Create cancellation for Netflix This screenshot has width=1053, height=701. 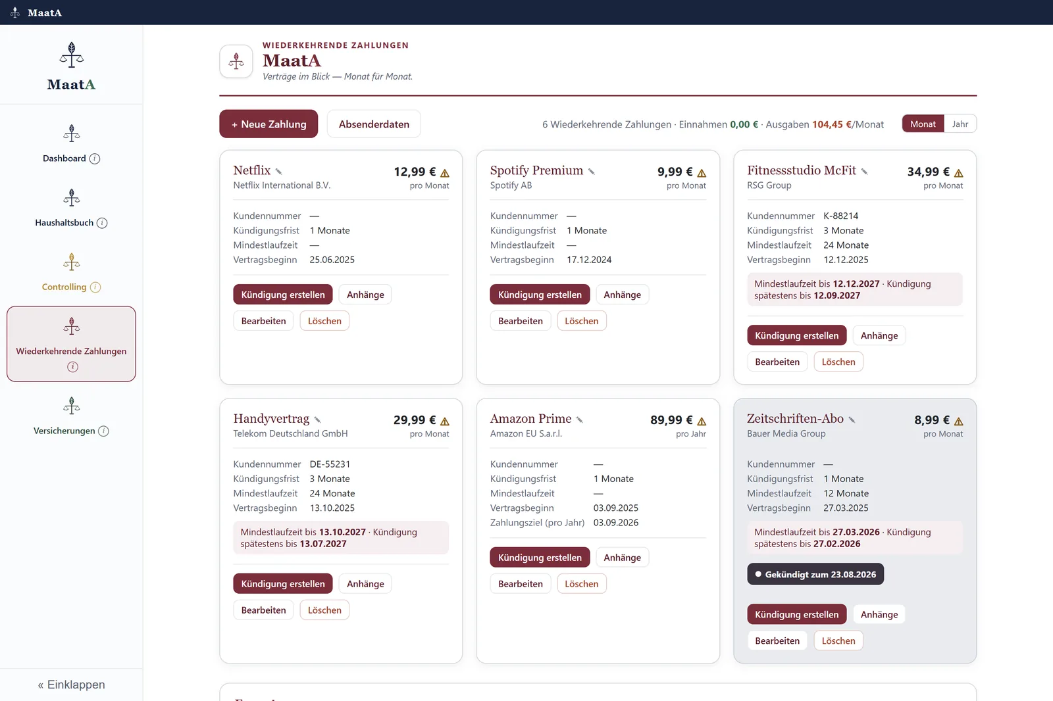283,295
